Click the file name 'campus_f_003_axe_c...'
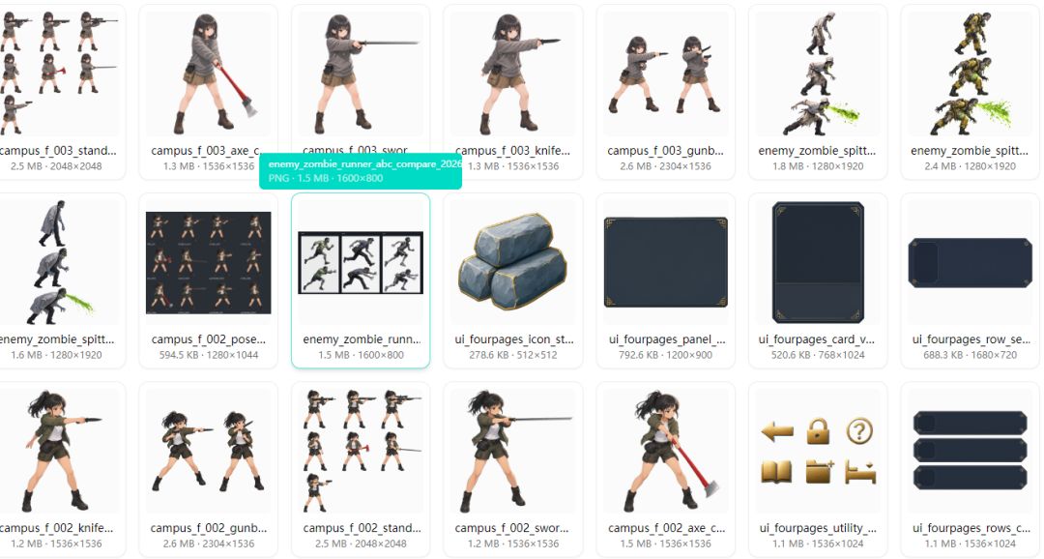The width and height of the screenshot is (1044, 559). 209,151
